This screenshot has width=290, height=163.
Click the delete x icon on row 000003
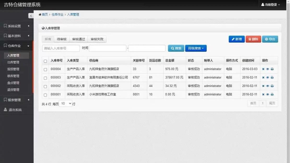[x=264, y=77]
